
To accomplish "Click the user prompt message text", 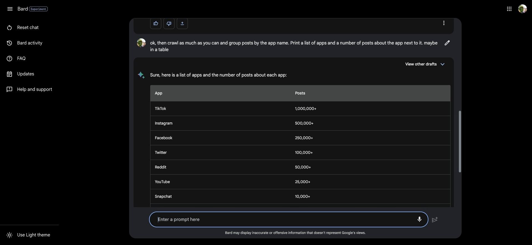I will point(294,46).
